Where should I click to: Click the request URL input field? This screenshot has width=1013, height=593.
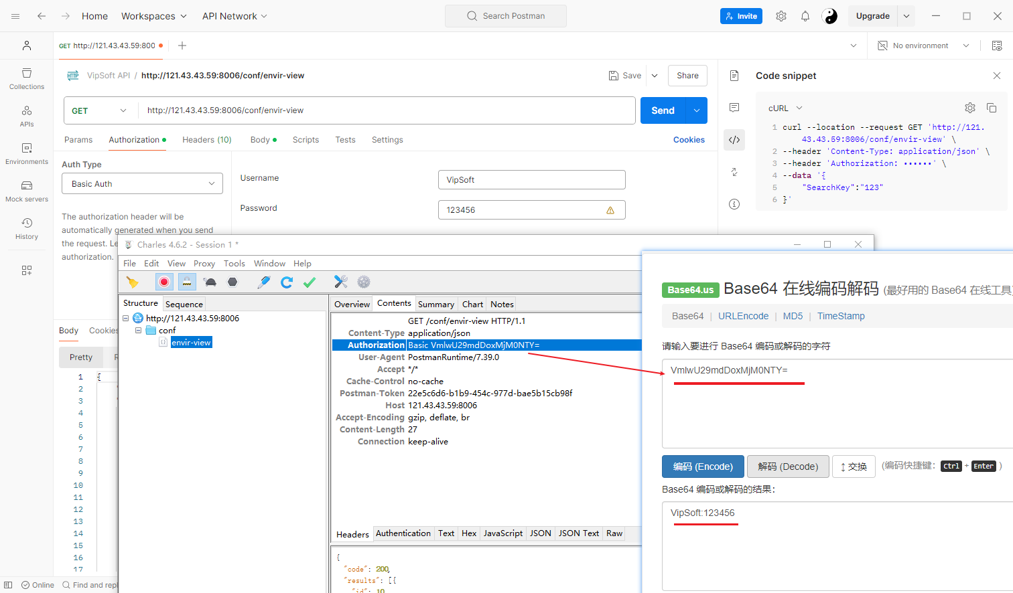(387, 110)
